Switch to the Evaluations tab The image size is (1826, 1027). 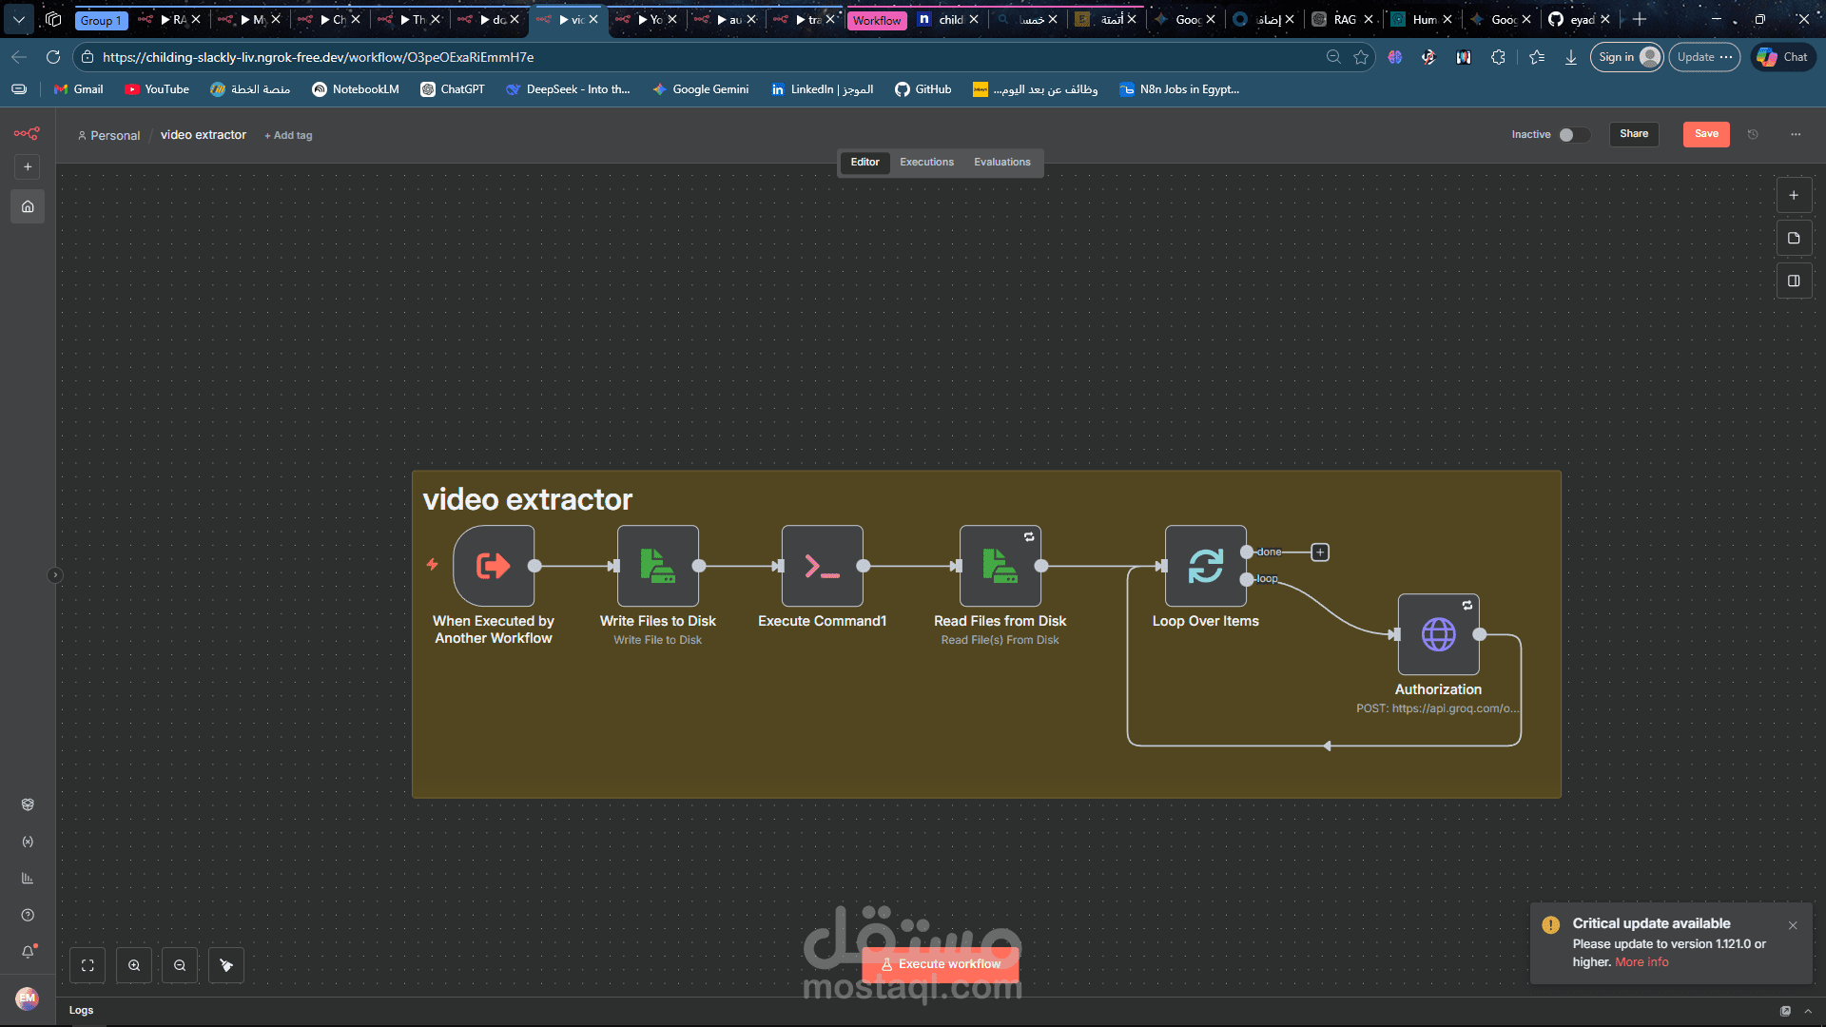tap(1001, 162)
